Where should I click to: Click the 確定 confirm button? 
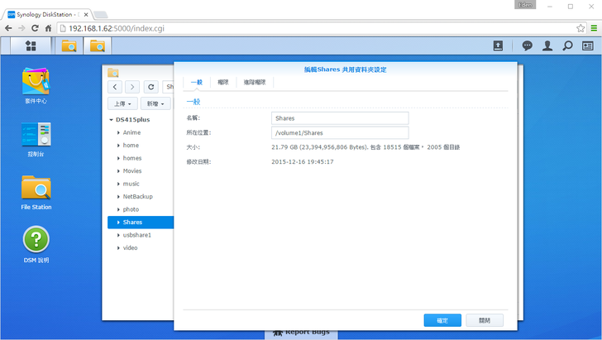click(x=442, y=320)
